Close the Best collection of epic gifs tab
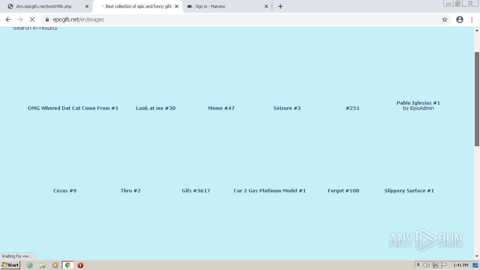 [x=177, y=6]
